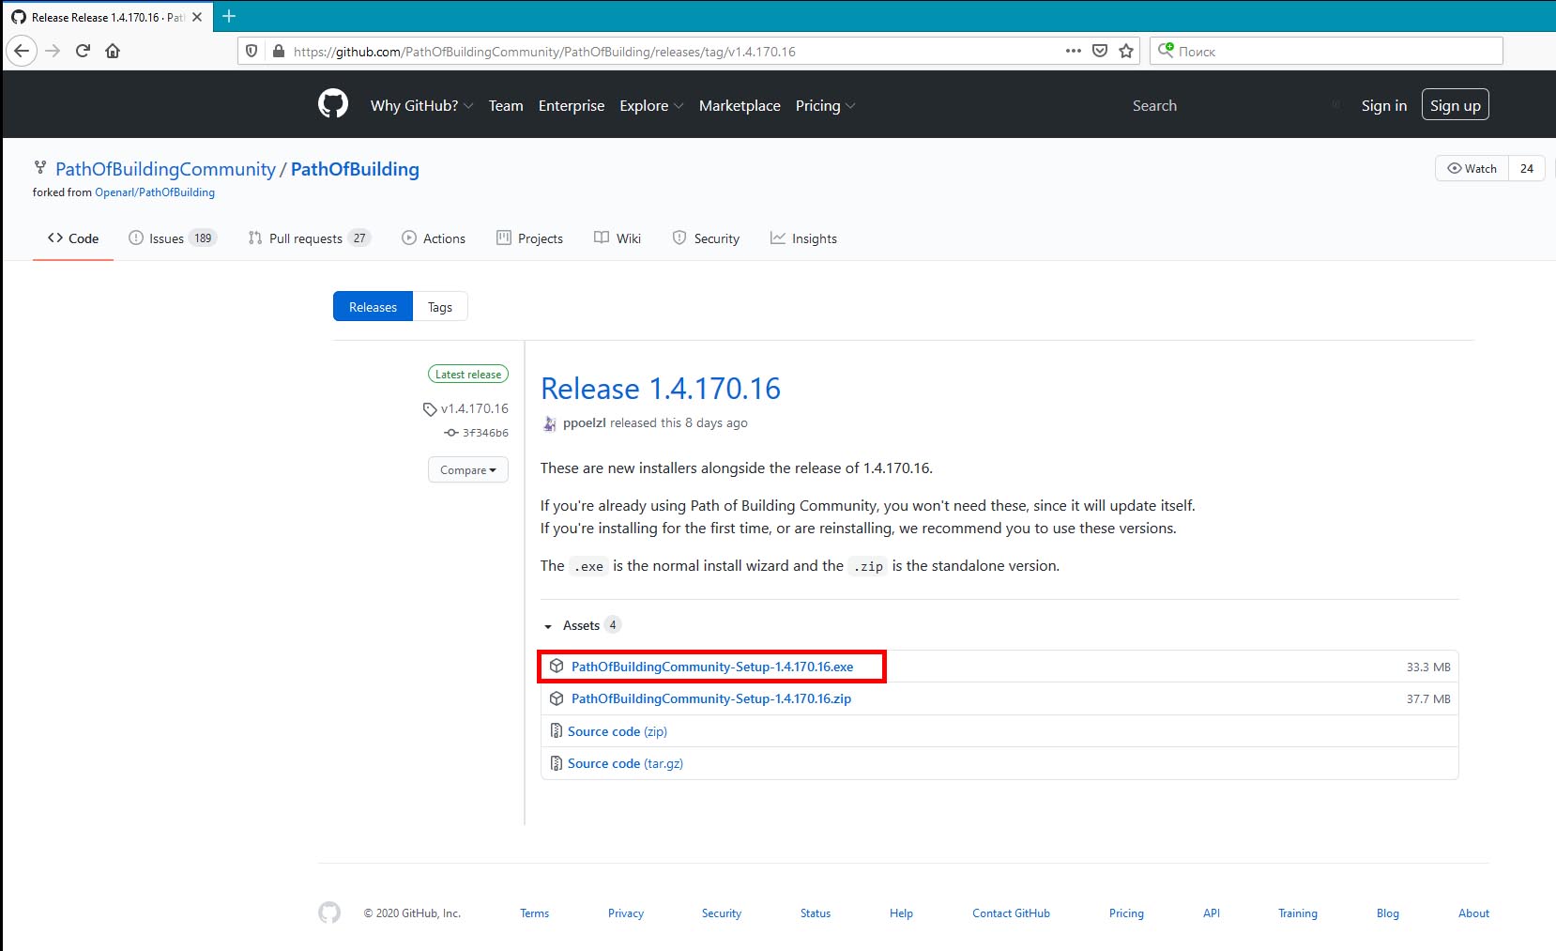Image resolution: width=1556 pixels, height=951 pixels.
Task: Click the Latest release label
Action: pos(468,374)
